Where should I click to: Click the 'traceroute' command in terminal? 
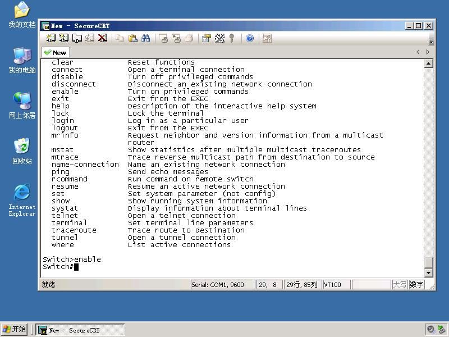coord(74,230)
